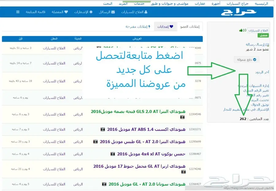Click the دفع عموله button
This screenshot has height=191, width=276.
point(246,59)
